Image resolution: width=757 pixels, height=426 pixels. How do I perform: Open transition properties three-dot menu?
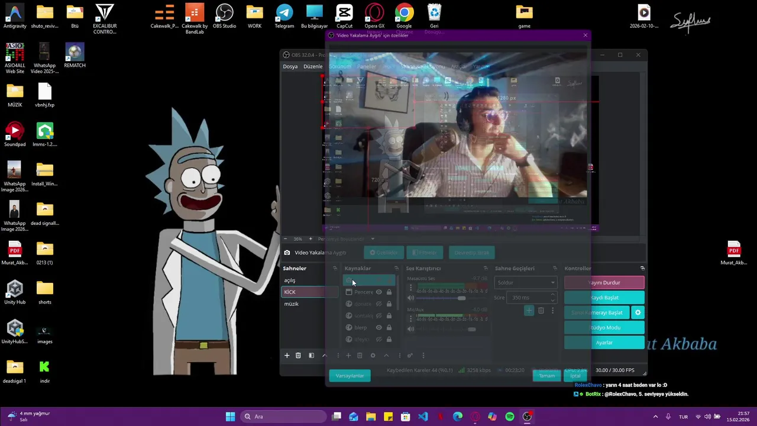(552, 311)
